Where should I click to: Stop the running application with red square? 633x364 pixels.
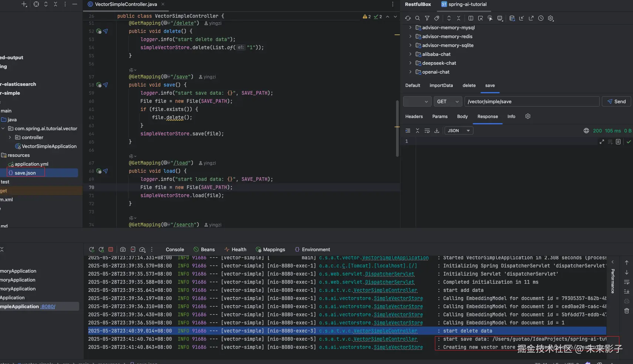click(x=111, y=249)
